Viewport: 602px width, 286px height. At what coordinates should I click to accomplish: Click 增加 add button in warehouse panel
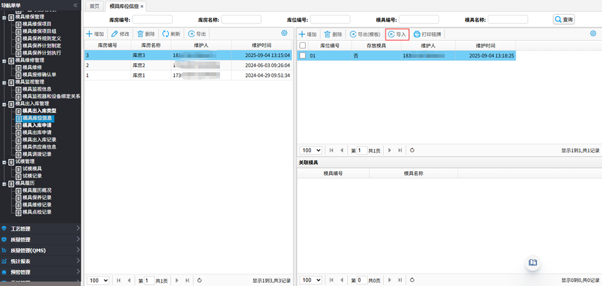(x=95, y=34)
